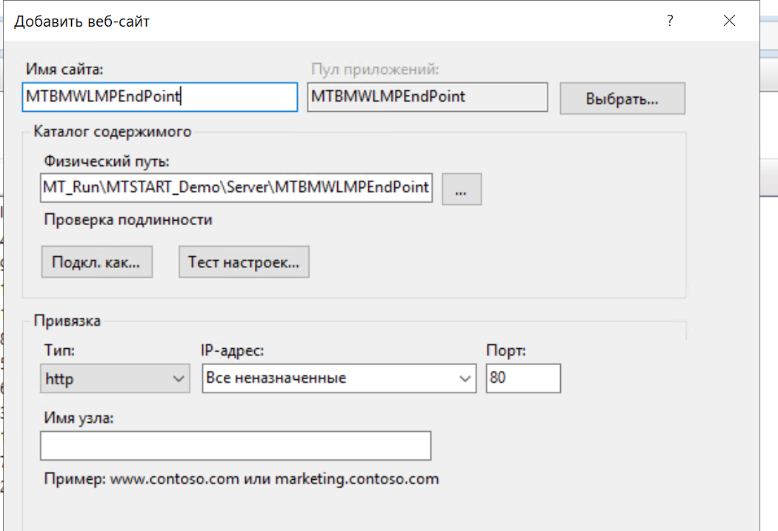Viewport: 778px width, 531px height.
Task: Click the Имя узла: label
Action: (79, 418)
